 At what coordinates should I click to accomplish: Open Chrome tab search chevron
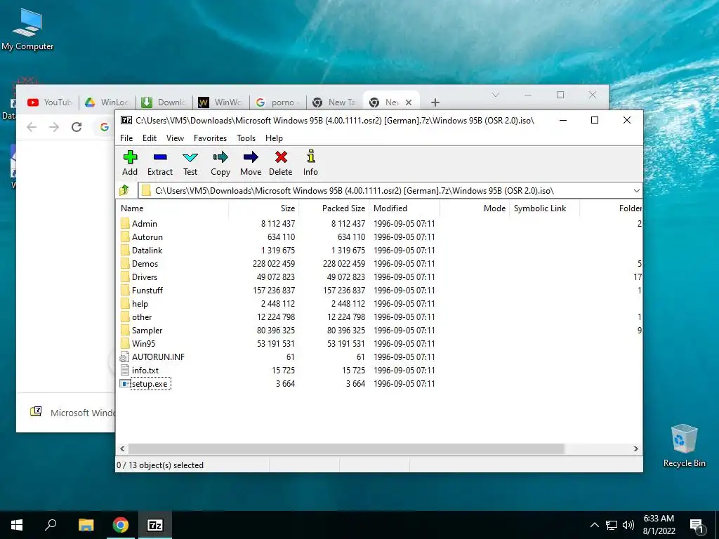point(495,95)
